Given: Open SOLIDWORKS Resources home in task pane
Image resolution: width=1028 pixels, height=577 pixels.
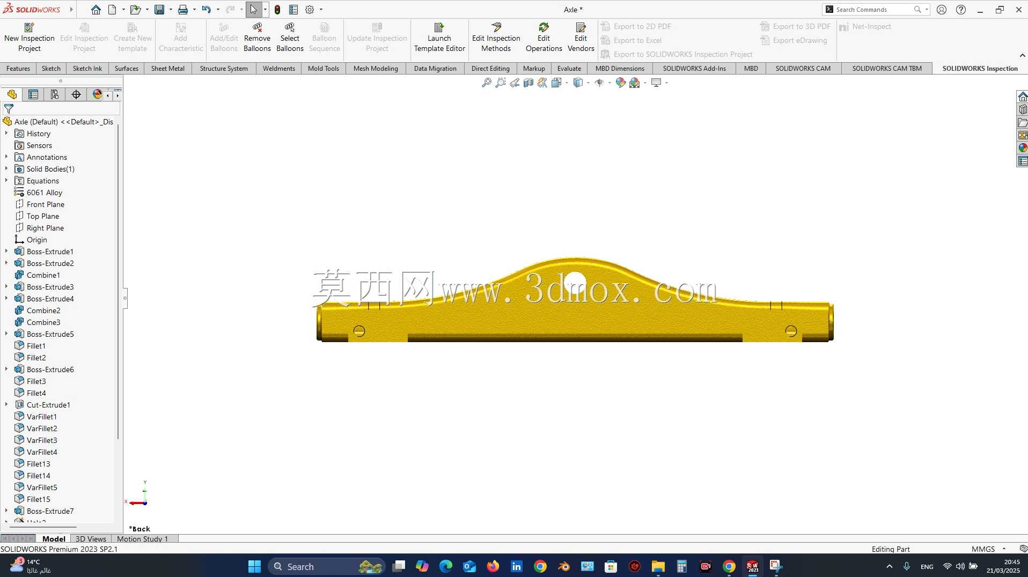Looking at the screenshot, I should [1023, 97].
